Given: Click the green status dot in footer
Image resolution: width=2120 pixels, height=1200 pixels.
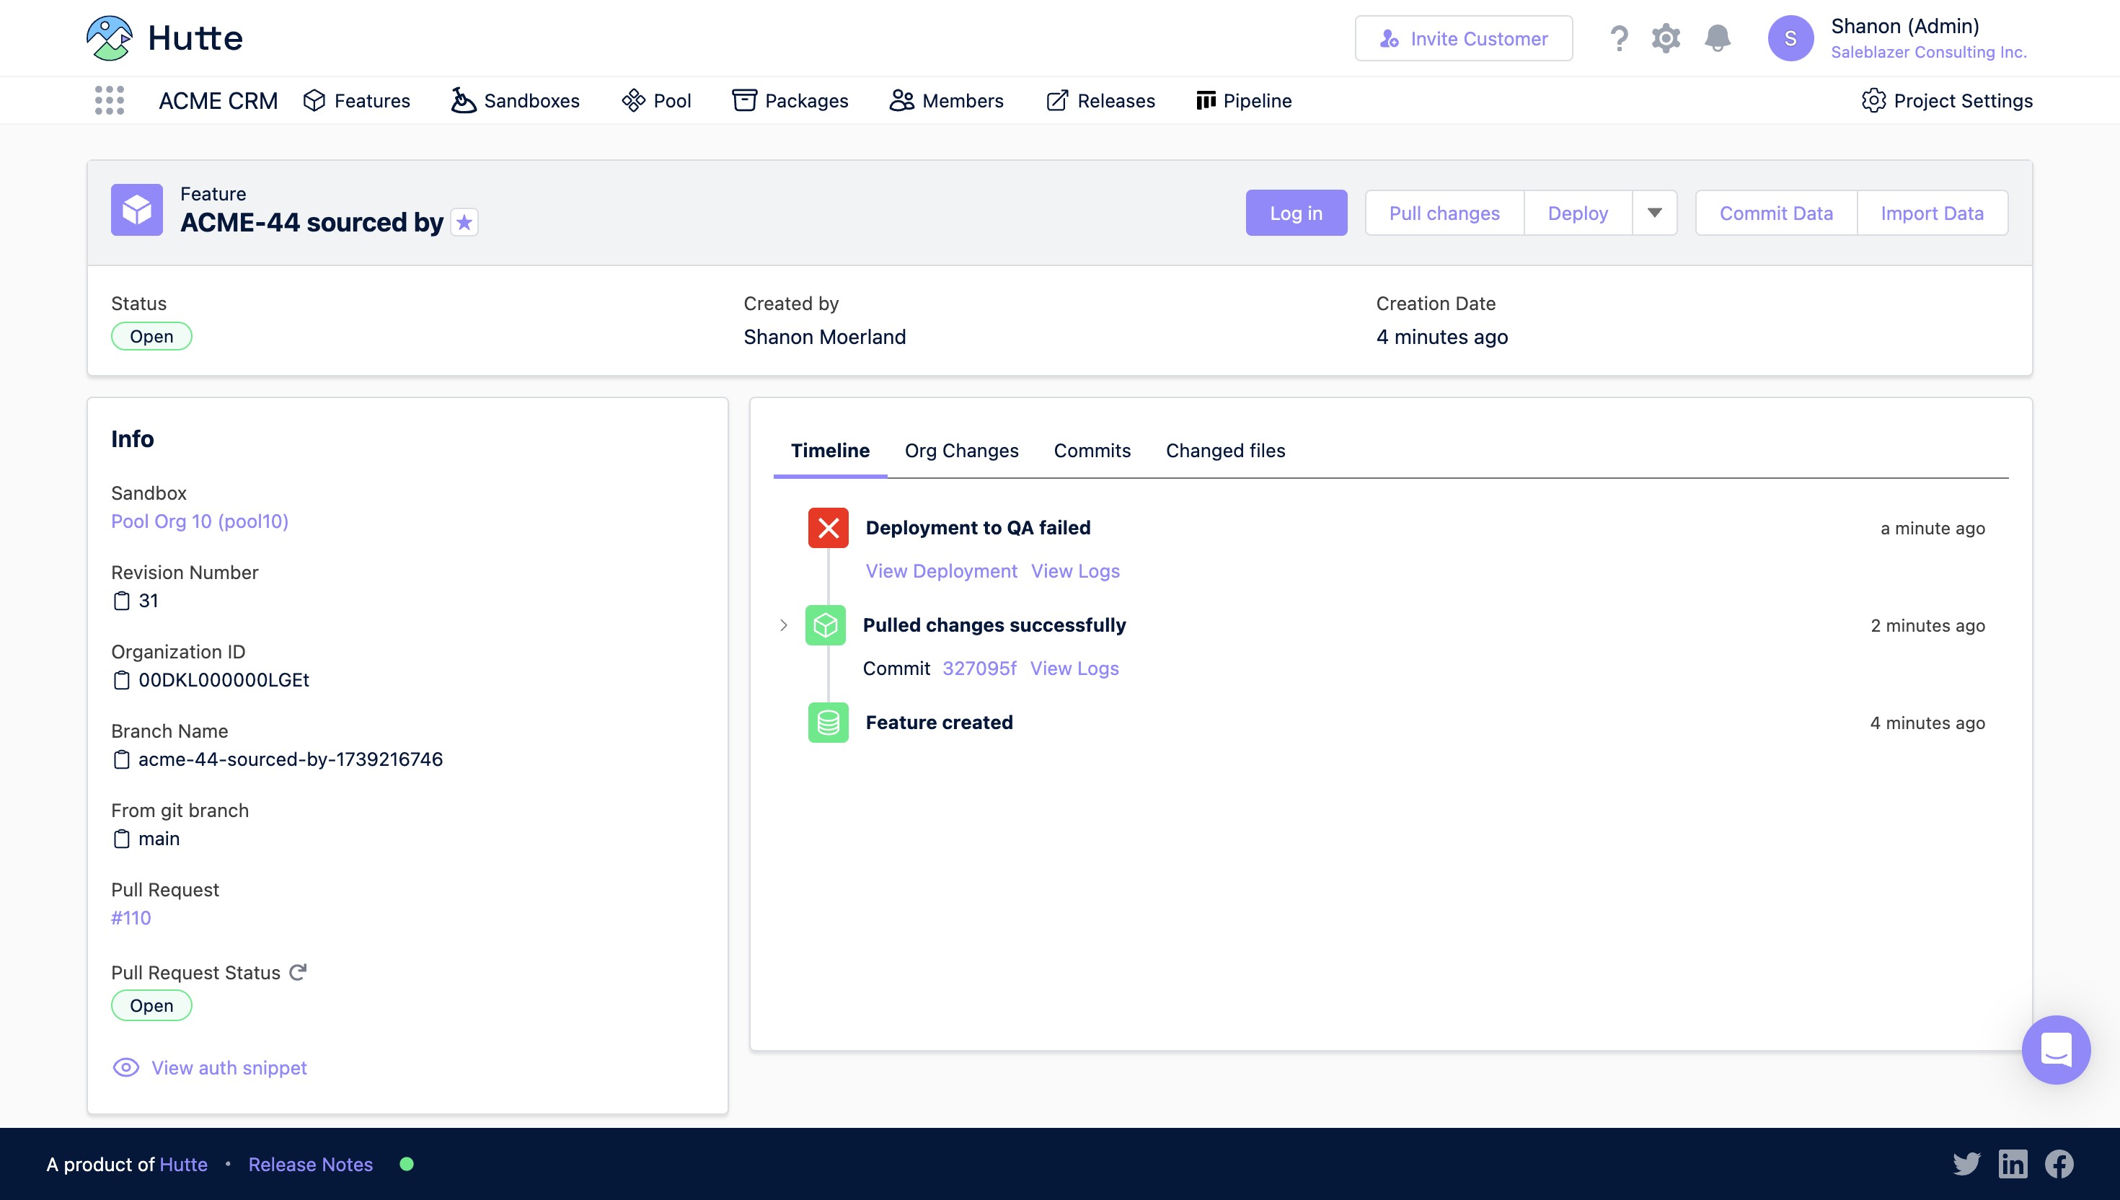Looking at the screenshot, I should click(406, 1164).
